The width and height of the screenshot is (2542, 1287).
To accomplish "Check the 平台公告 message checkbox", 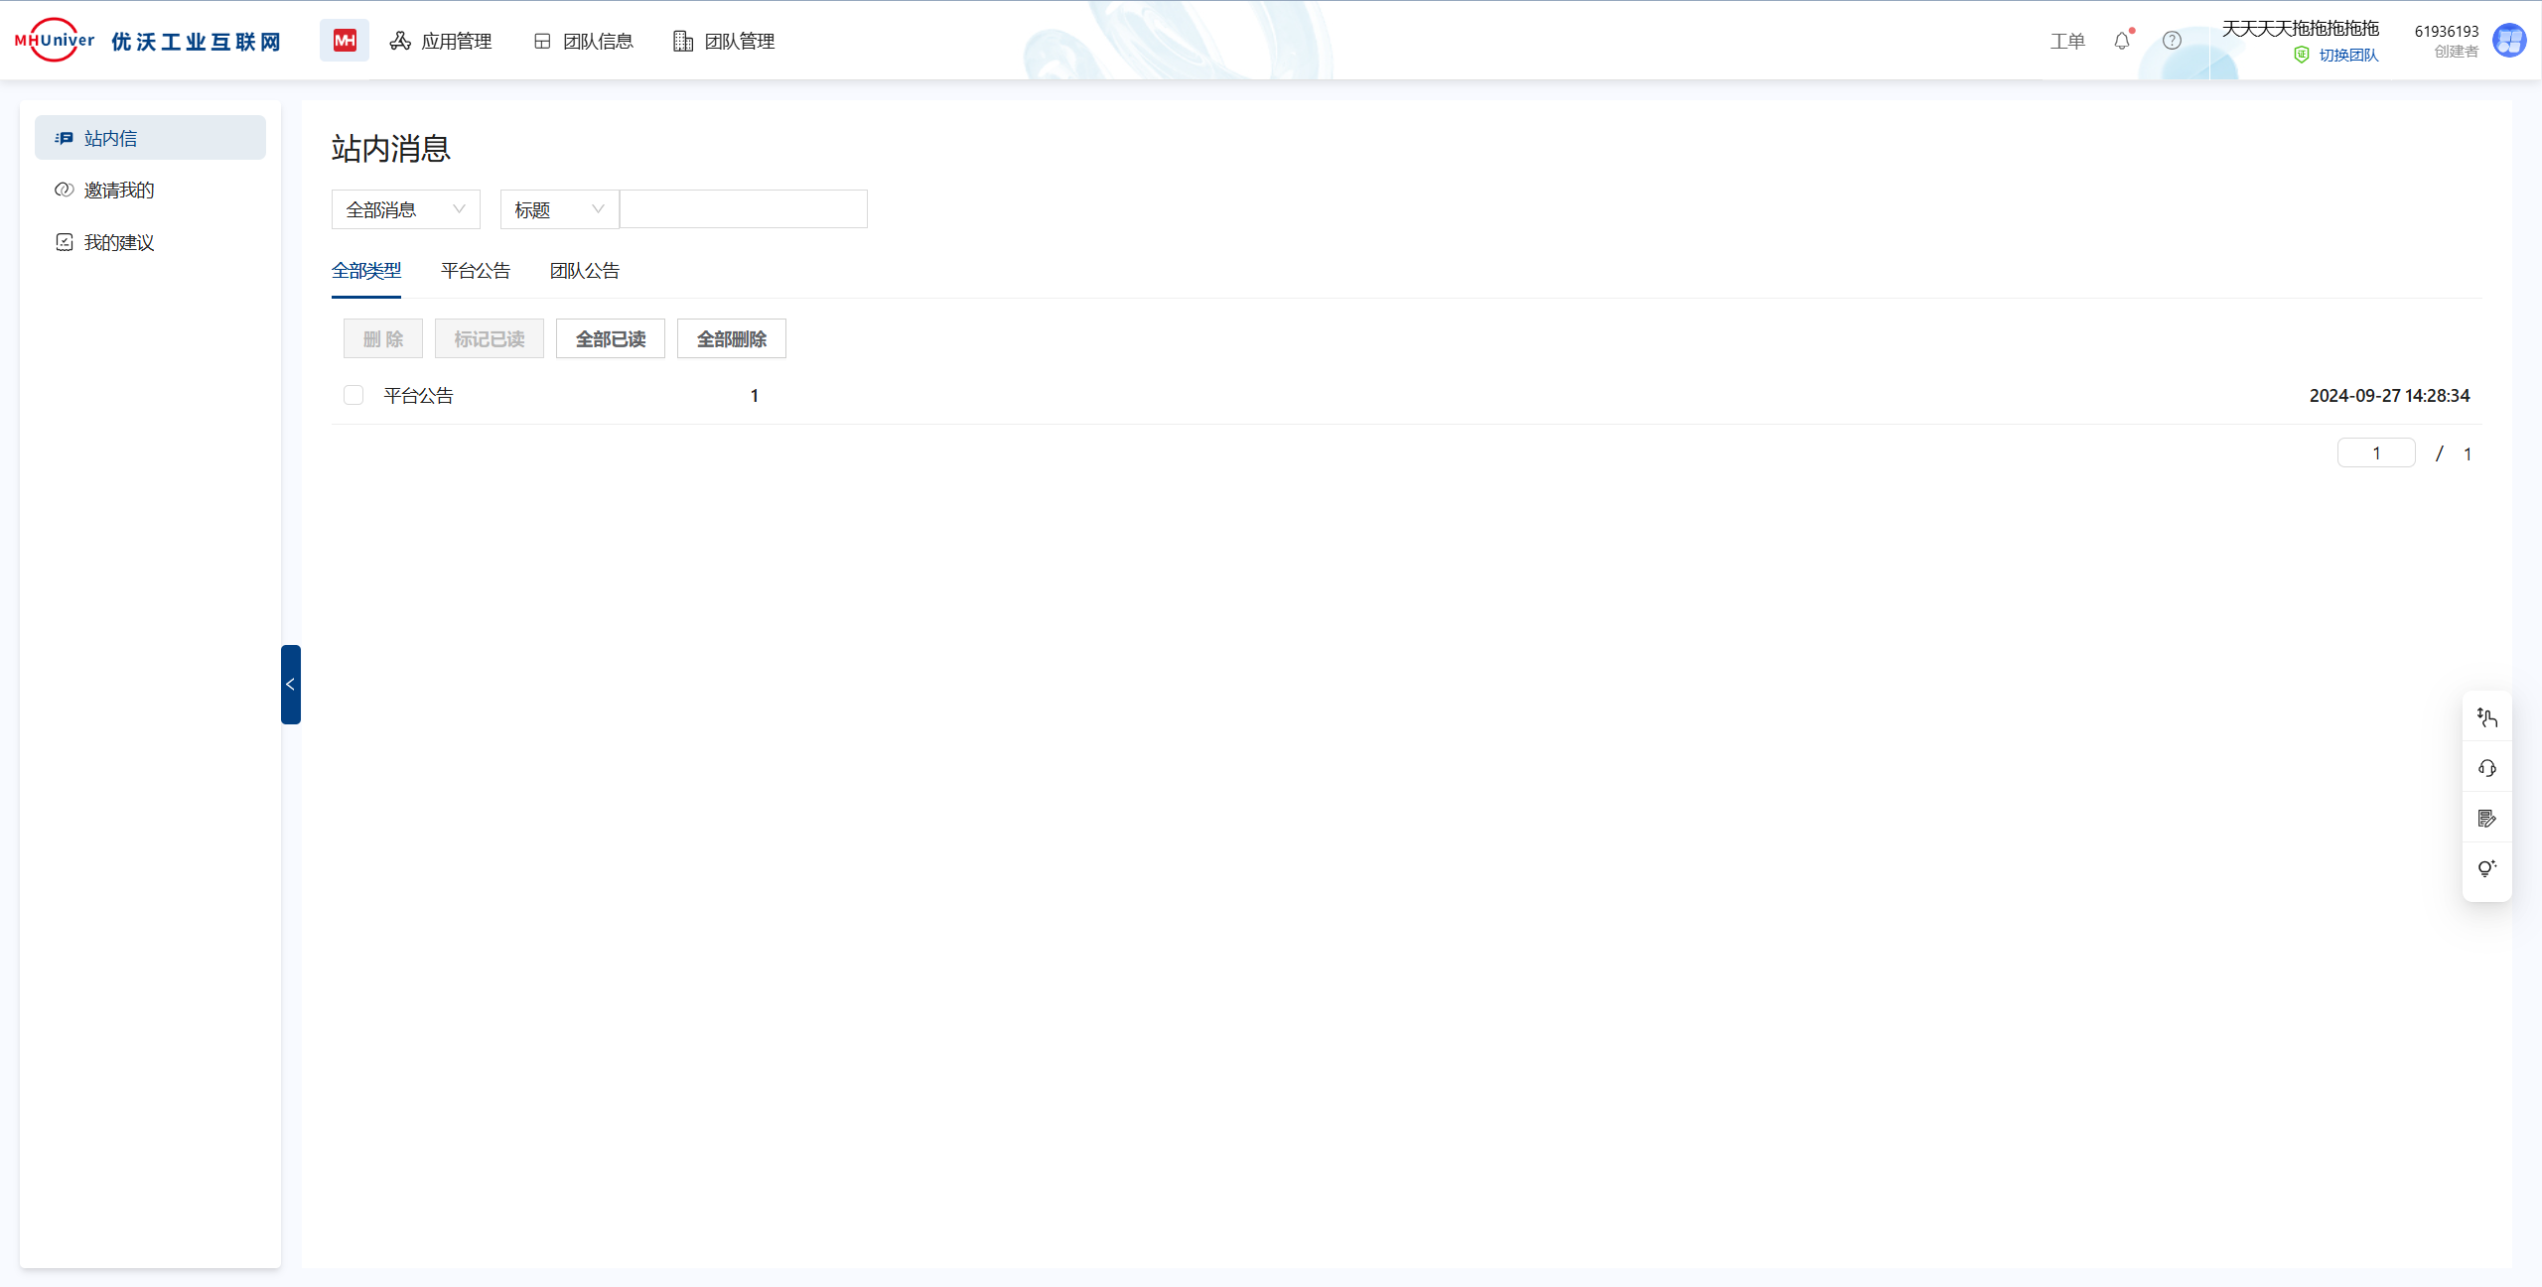I will tap(353, 395).
